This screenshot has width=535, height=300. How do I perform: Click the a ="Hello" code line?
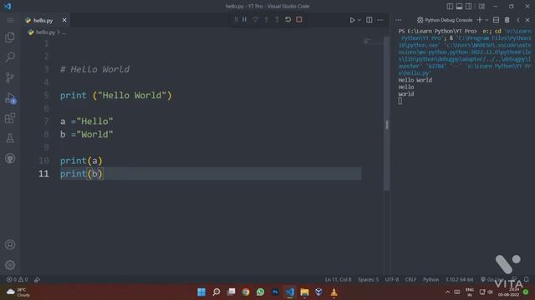pos(87,122)
